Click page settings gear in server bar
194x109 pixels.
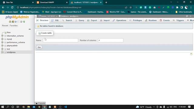187,16
